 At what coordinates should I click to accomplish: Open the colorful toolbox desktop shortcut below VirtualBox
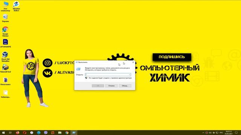[5, 68]
